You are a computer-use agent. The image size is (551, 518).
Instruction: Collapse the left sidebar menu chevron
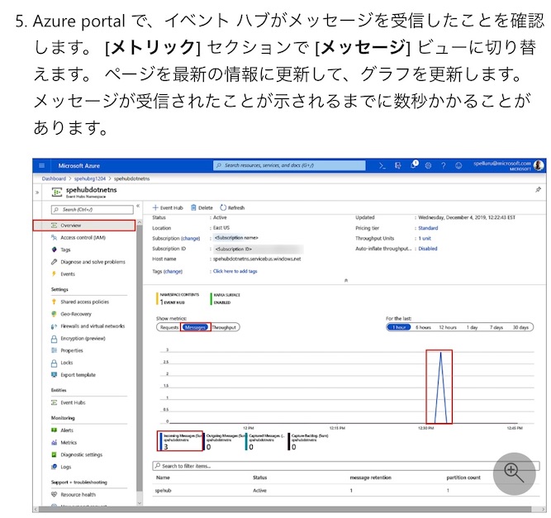(138, 206)
